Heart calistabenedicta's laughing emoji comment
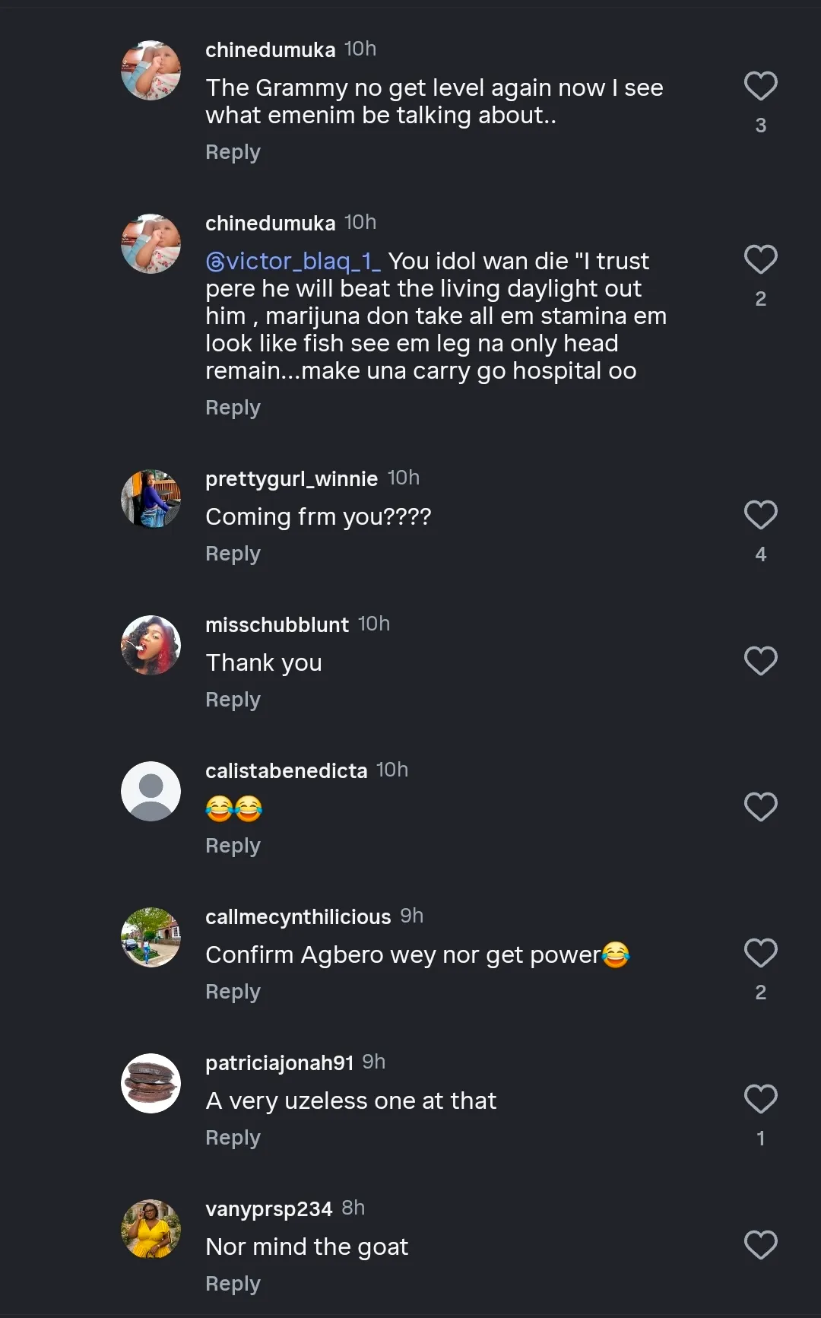 (x=760, y=807)
